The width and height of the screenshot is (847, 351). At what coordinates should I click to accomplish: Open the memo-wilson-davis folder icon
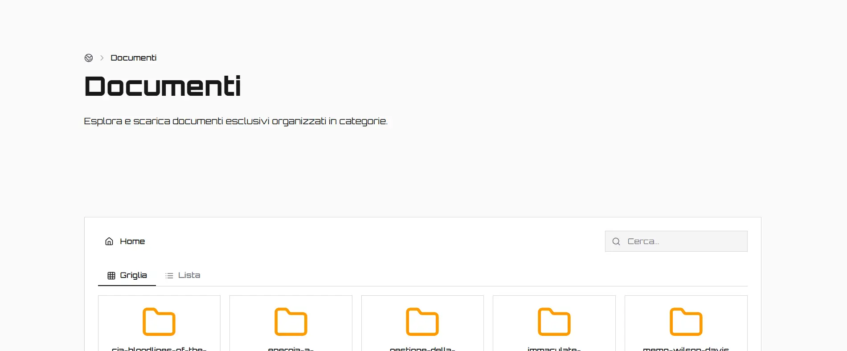(686, 322)
